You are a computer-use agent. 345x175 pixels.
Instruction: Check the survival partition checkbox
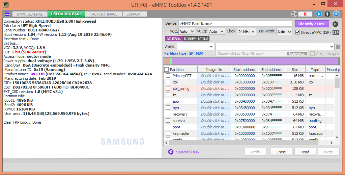pyautogui.click(x=168, y=121)
